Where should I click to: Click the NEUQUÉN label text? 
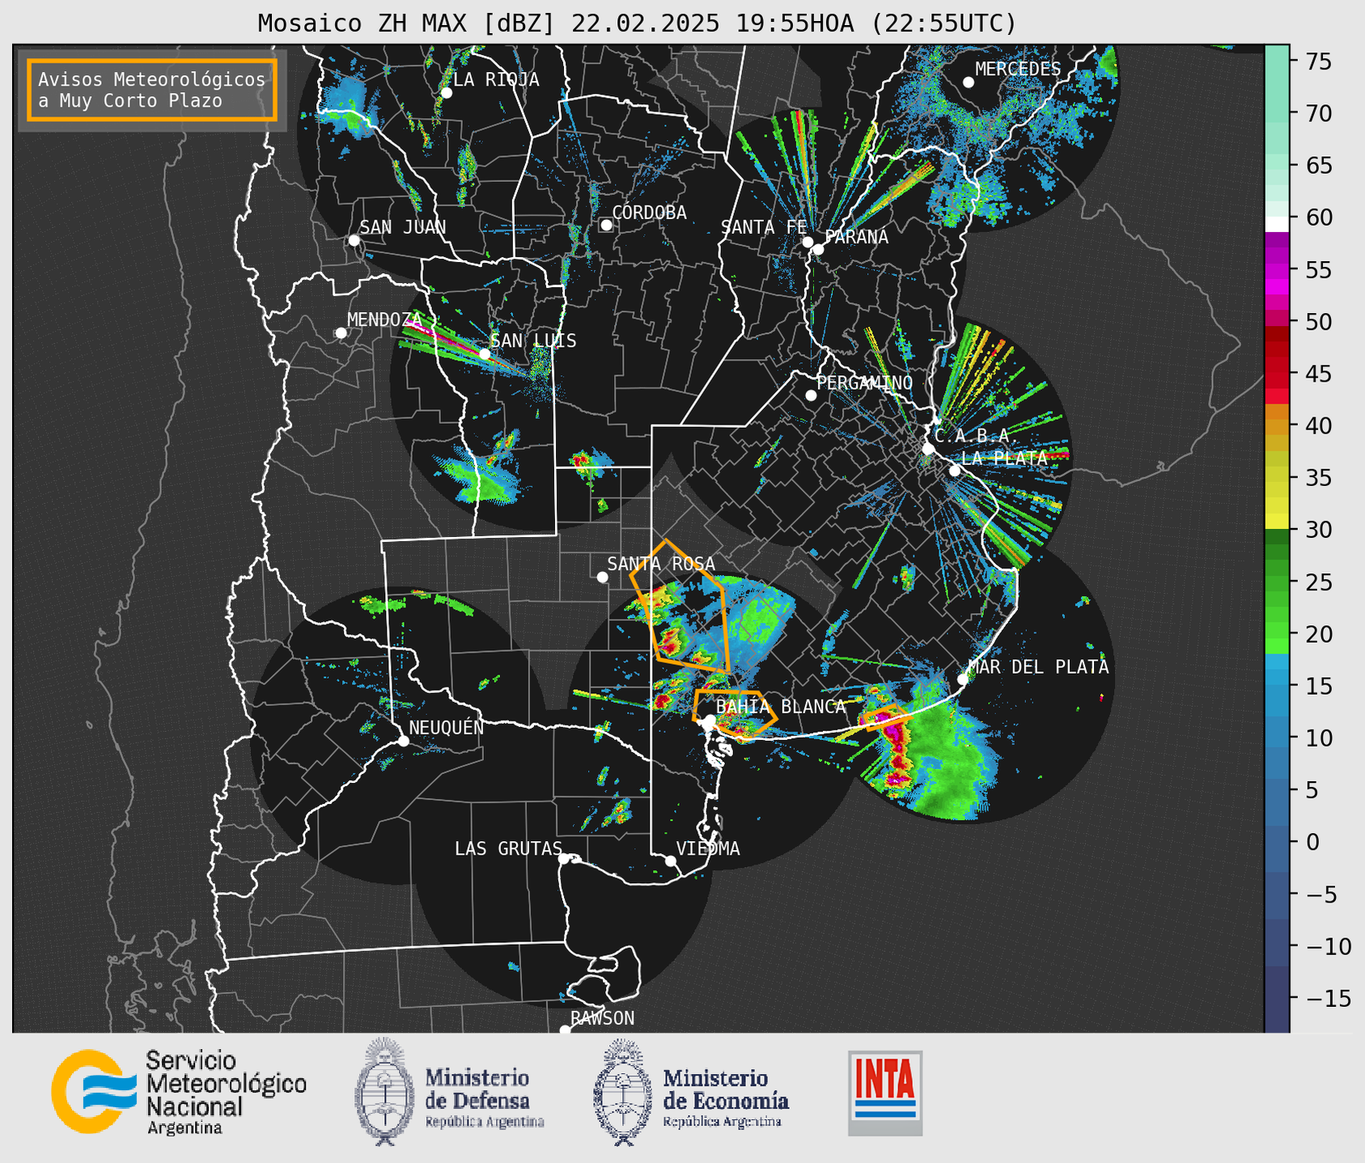[x=447, y=727]
